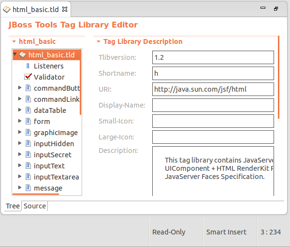The width and height of the screenshot is (290, 247).
Task: Click the Description text area
Action: [x=213, y=171]
